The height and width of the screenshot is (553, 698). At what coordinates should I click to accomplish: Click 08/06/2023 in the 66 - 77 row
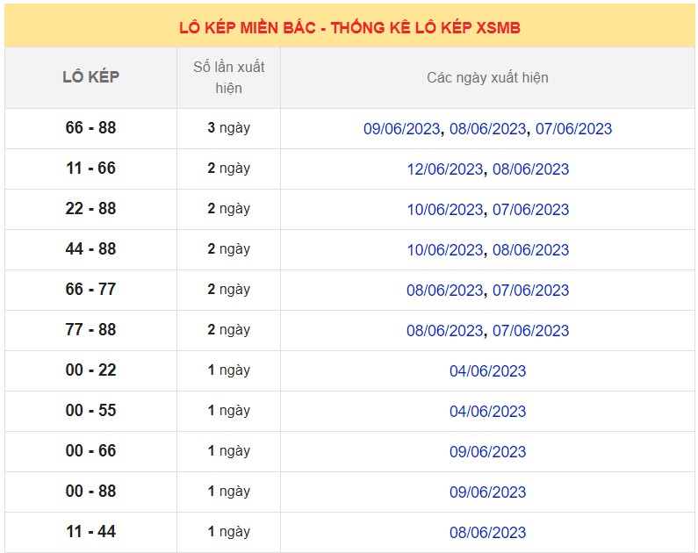[x=445, y=291]
